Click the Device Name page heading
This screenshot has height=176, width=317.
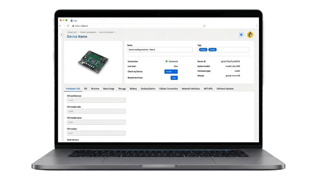(x=77, y=36)
